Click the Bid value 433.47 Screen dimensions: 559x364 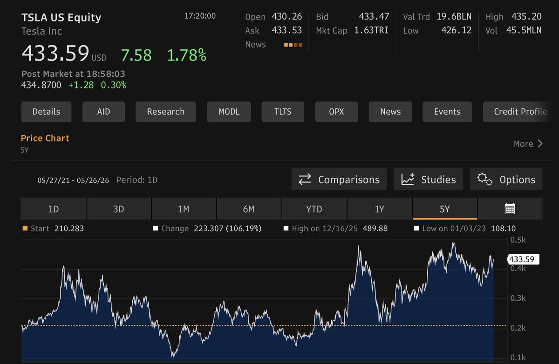click(x=374, y=16)
